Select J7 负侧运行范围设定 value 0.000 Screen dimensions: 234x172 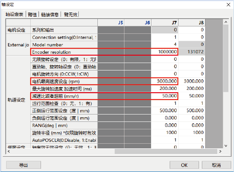point(165,118)
